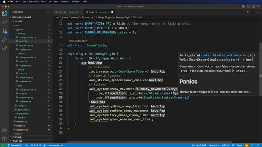Collapse the BEVY-BALL-GAME root folder
Screen dimensions: 262x147
click(x=22, y=17)
